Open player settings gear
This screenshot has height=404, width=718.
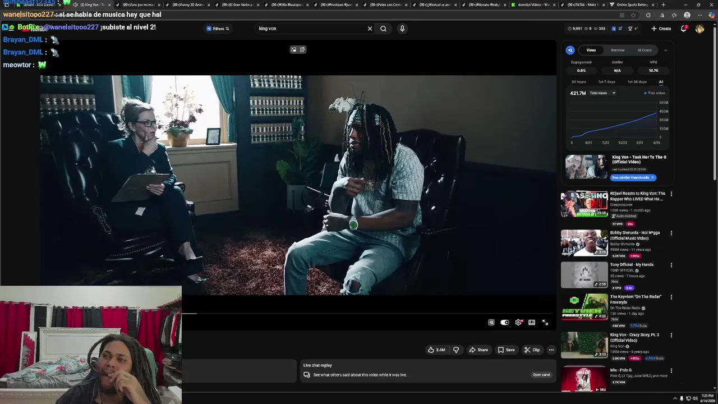518,323
